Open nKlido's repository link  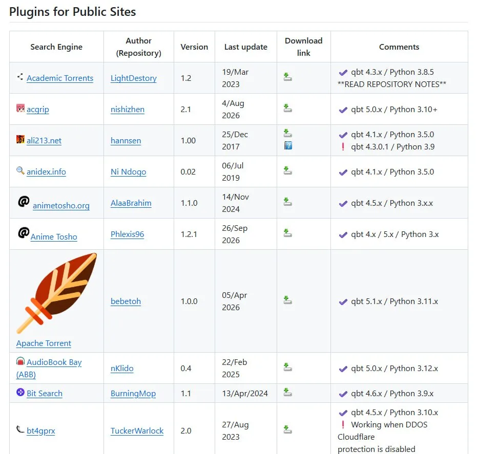coord(122,369)
